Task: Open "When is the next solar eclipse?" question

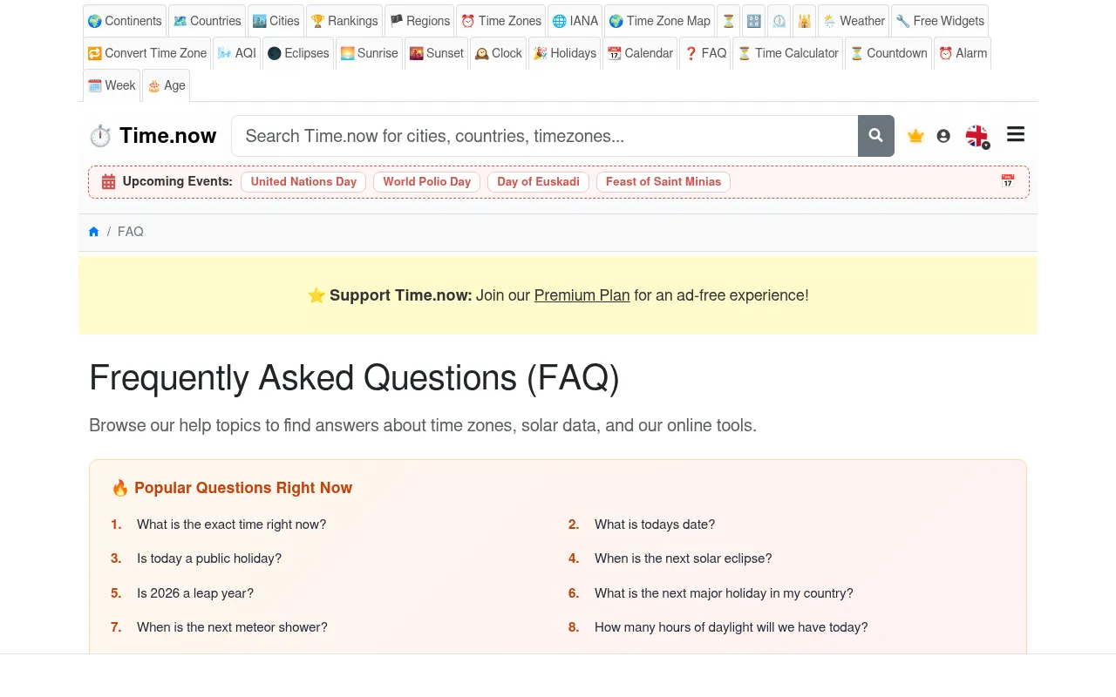Action: click(684, 558)
